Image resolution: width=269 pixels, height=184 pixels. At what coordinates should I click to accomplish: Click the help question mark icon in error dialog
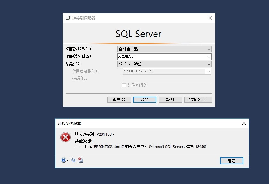[x=63, y=160]
